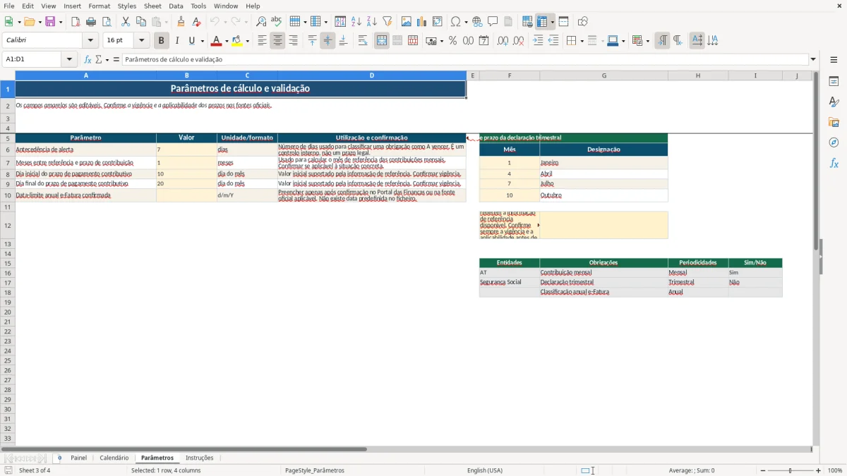Screen dimensions: 847x476
Task: Insert an image from the toolbar
Action: [407, 22]
